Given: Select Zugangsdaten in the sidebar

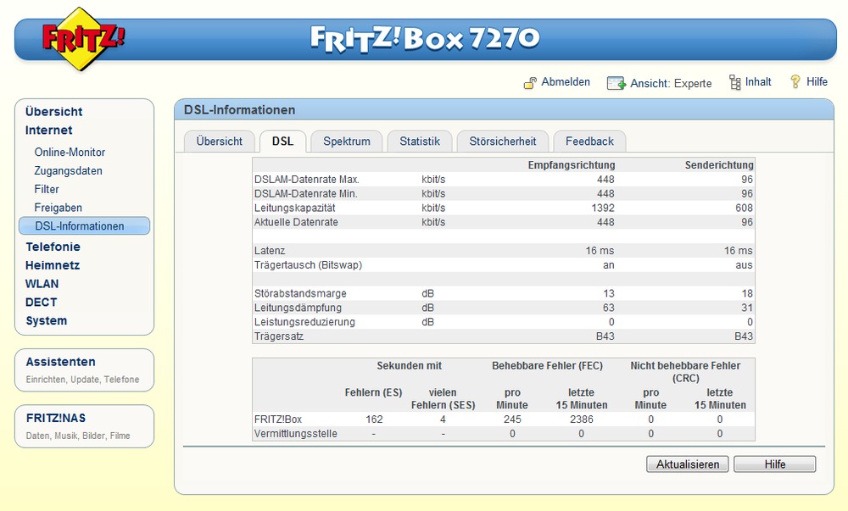Looking at the screenshot, I should [68, 170].
